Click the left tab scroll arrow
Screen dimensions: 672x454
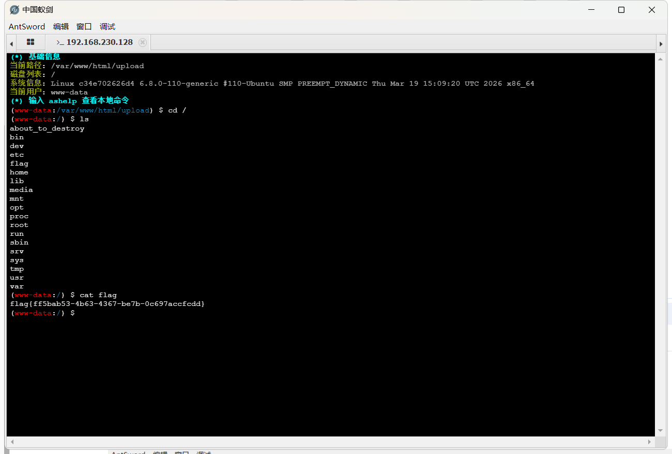11,44
